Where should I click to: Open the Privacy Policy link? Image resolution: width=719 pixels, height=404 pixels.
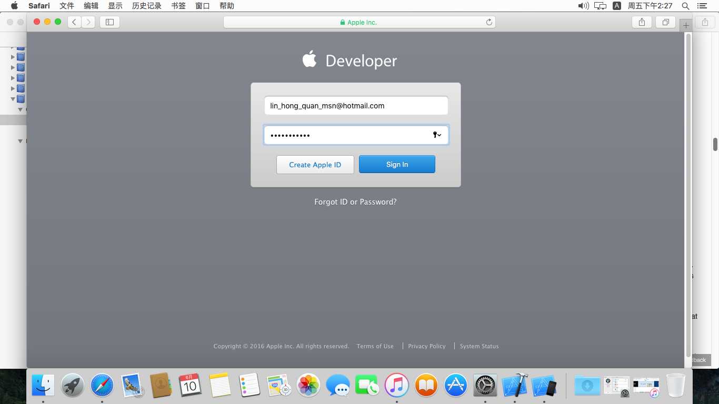[426, 346]
